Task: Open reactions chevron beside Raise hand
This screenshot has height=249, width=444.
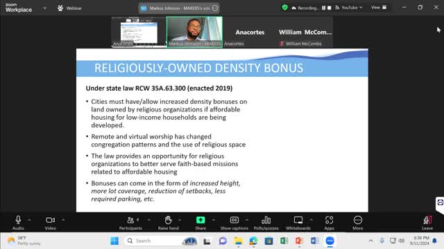Action: tap(180, 220)
